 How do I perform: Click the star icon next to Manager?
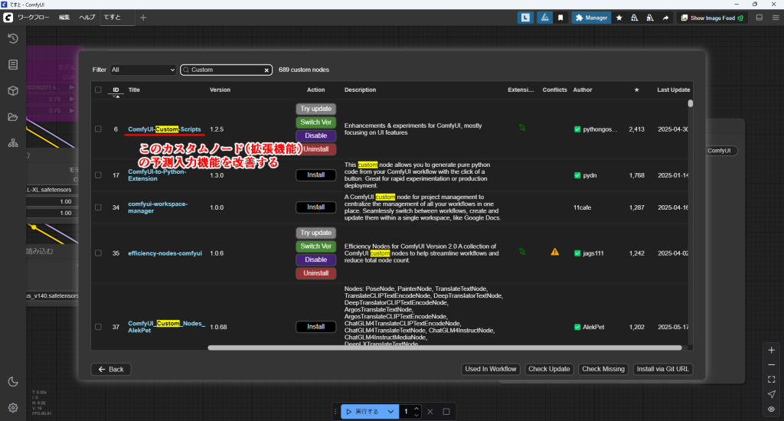coord(619,18)
